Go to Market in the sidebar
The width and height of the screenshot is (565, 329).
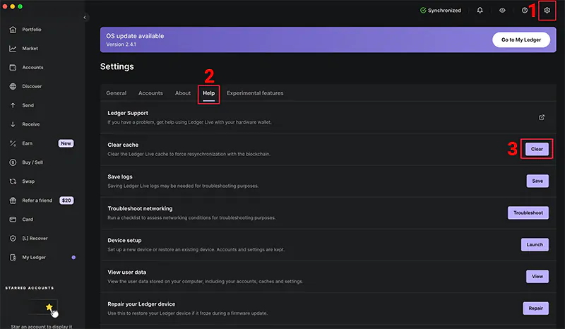coord(30,49)
